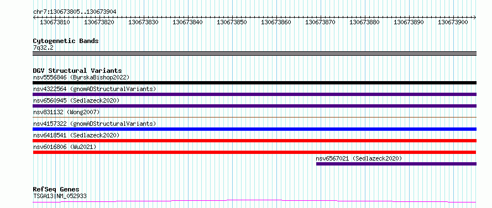Click the blue nsv4157322 variant bar
This screenshot has height=208, width=492.
click(x=255, y=129)
